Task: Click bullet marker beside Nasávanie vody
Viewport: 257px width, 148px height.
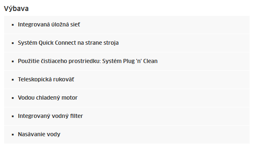Action: (x=13, y=135)
